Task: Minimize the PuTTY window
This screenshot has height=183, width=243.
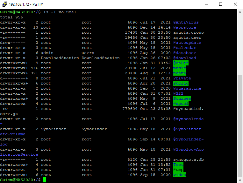Action: tap(206, 4)
